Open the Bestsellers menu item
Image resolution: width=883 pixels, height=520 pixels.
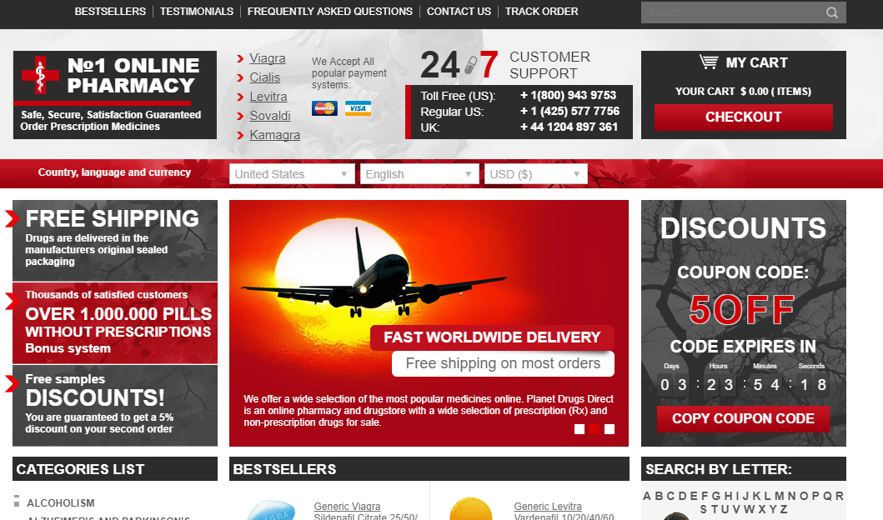(110, 12)
